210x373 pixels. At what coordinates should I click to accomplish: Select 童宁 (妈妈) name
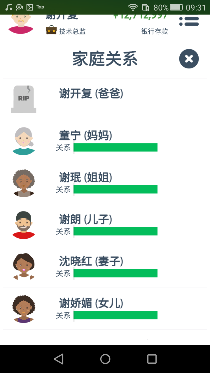click(86, 136)
